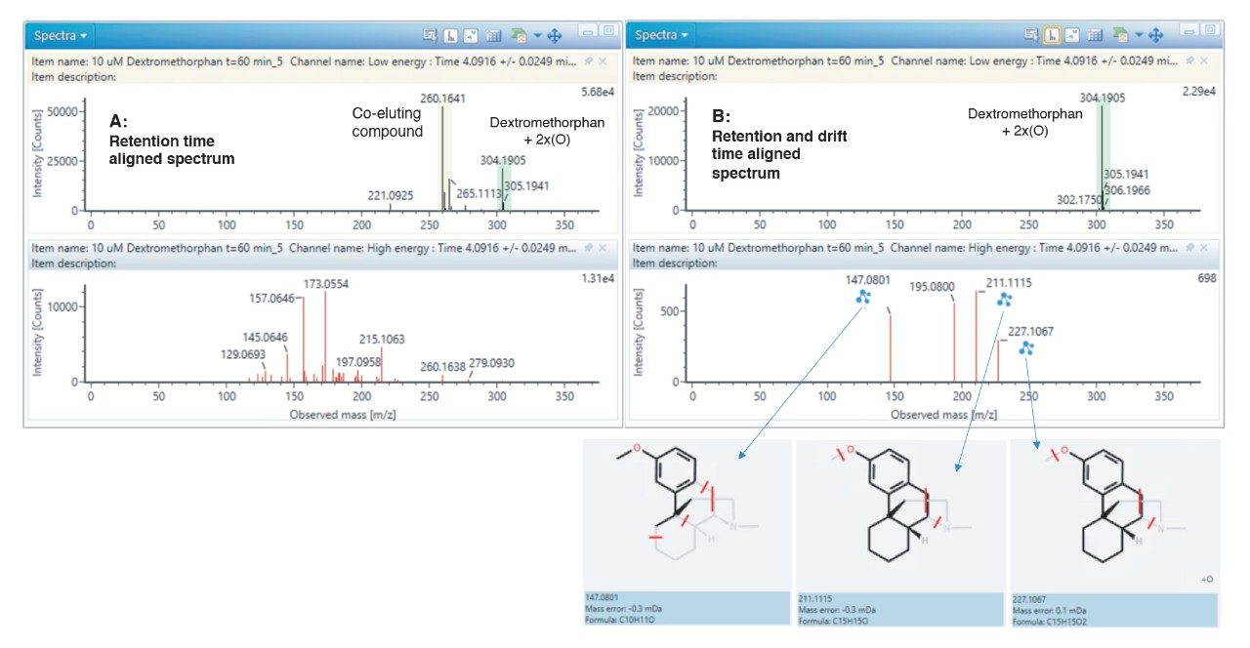Pin the right low energy spectrum header
The height and width of the screenshot is (648, 1250).
(1188, 61)
